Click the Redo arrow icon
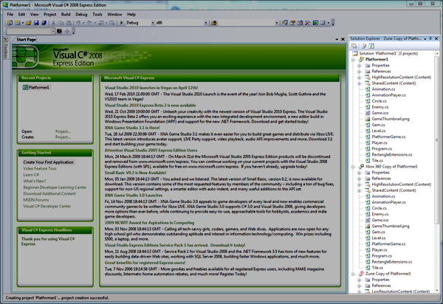Screen dimensions: 443x304 89,23
